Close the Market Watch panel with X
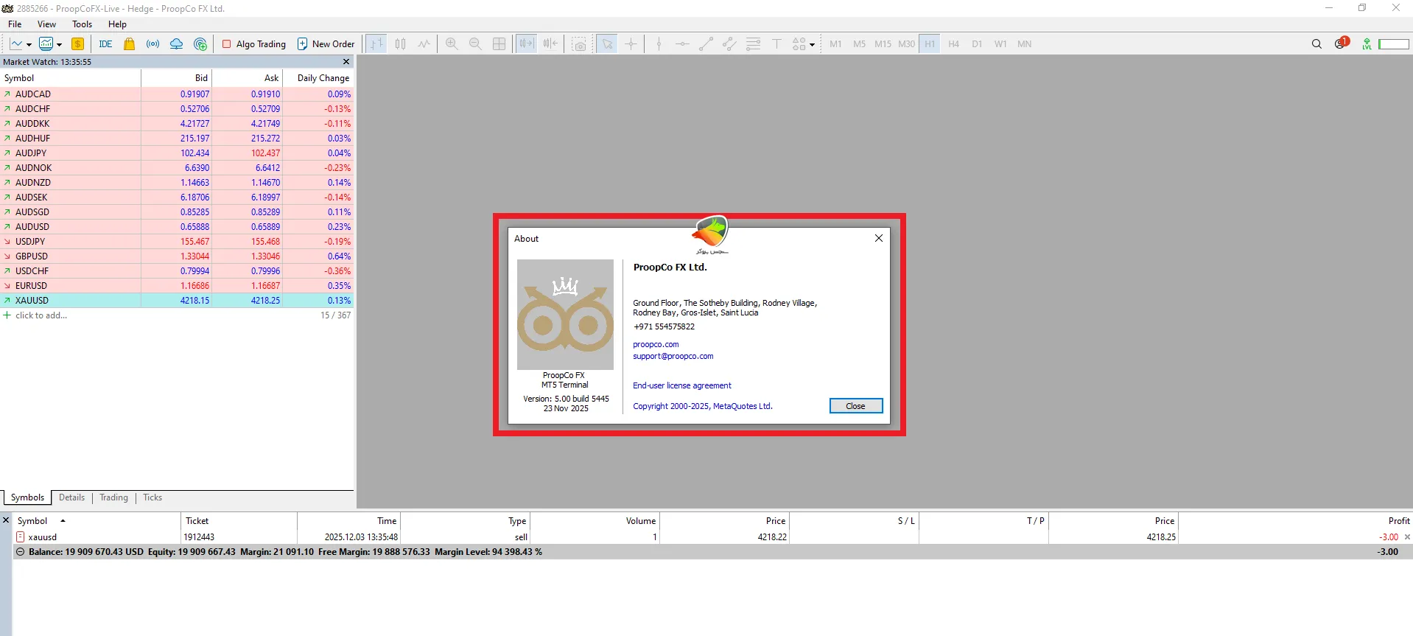1413x636 pixels. coord(346,62)
